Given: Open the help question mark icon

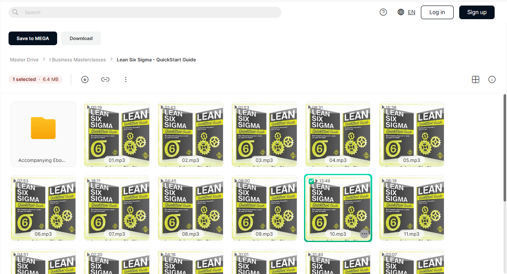Looking at the screenshot, I should click(x=383, y=12).
